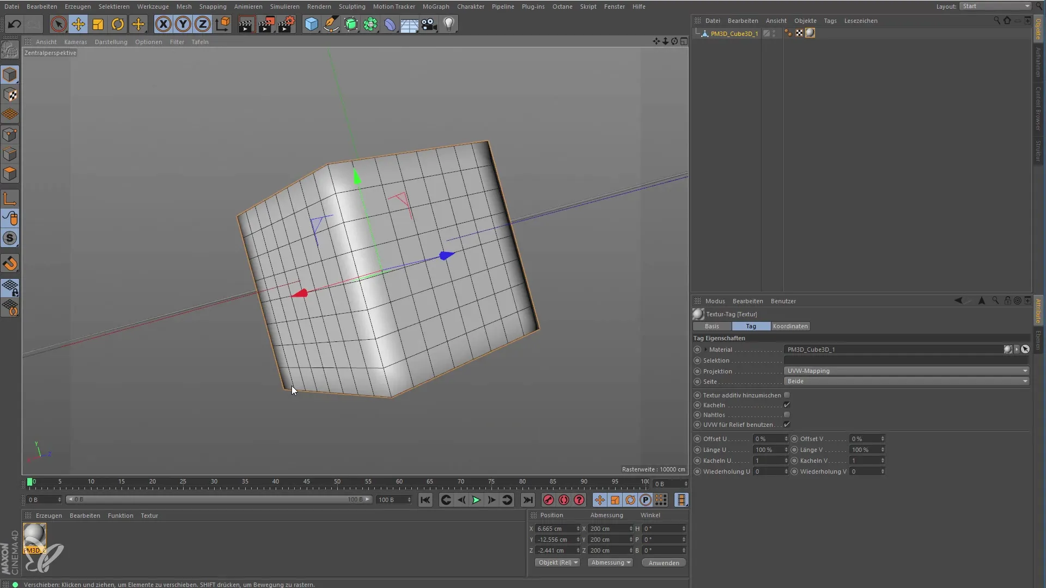1046x588 pixels.
Task: Expand the Material property triangle
Action: 706,350
